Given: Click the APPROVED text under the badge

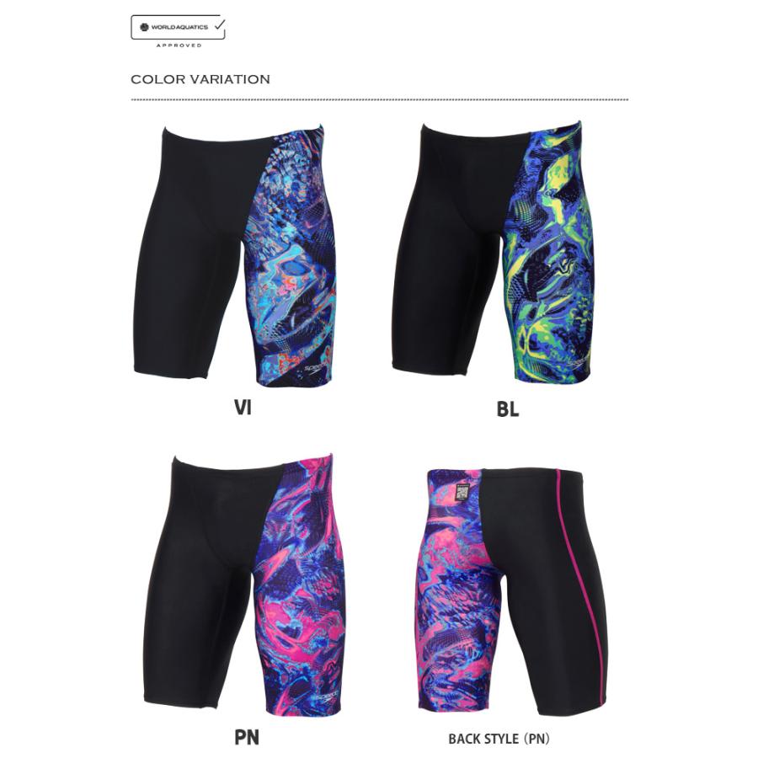Looking at the screenshot, I should [179, 45].
